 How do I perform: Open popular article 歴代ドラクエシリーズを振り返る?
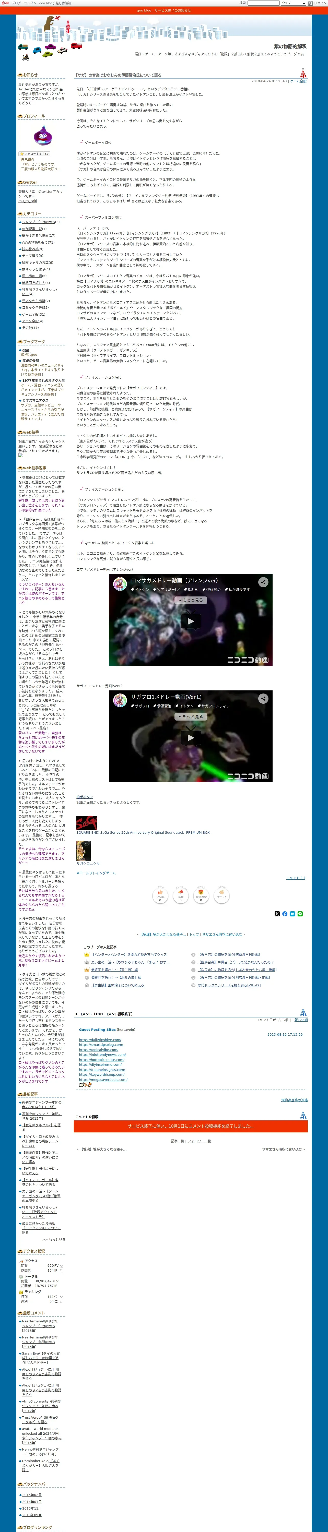[x=229, y=985]
